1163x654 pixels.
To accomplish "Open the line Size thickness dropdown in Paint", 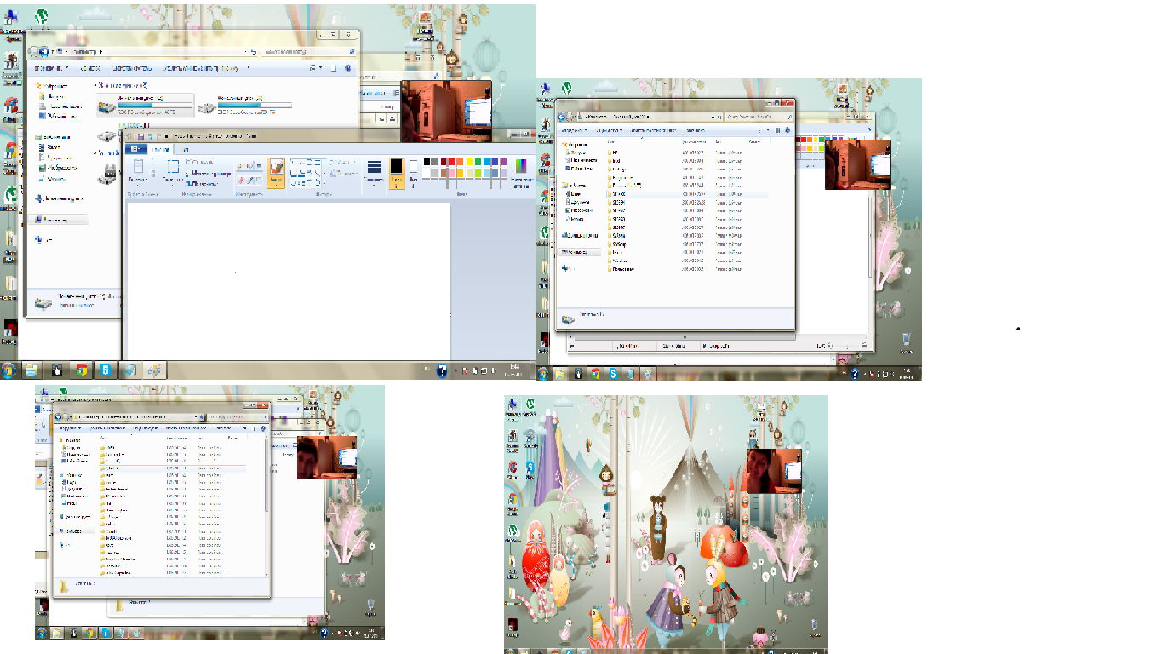I will (x=374, y=171).
